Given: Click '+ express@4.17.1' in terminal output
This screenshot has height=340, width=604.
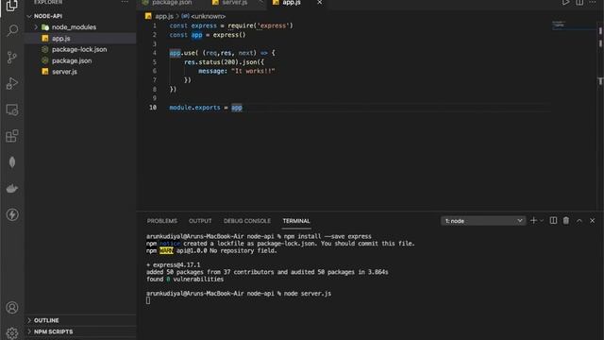Looking at the screenshot, I should point(174,264).
